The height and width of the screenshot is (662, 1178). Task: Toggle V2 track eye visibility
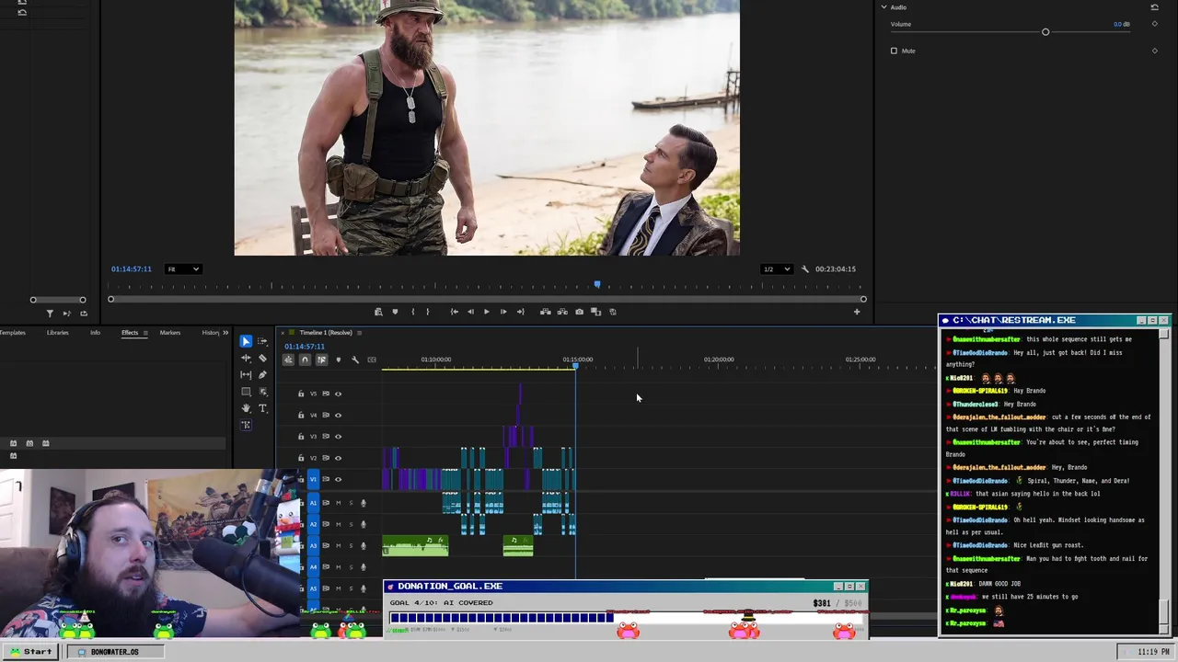coord(338,458)
